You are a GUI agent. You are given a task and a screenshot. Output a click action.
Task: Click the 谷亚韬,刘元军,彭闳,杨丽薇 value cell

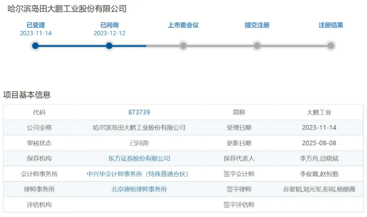pyautogui.click(x=319, y=189)
